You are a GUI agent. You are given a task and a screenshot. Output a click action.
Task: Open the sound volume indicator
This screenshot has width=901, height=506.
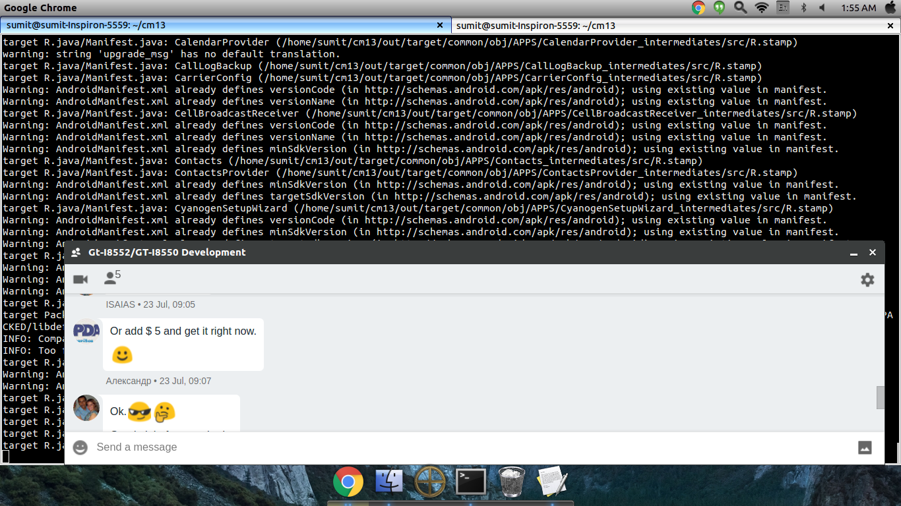tap(823, 8)
